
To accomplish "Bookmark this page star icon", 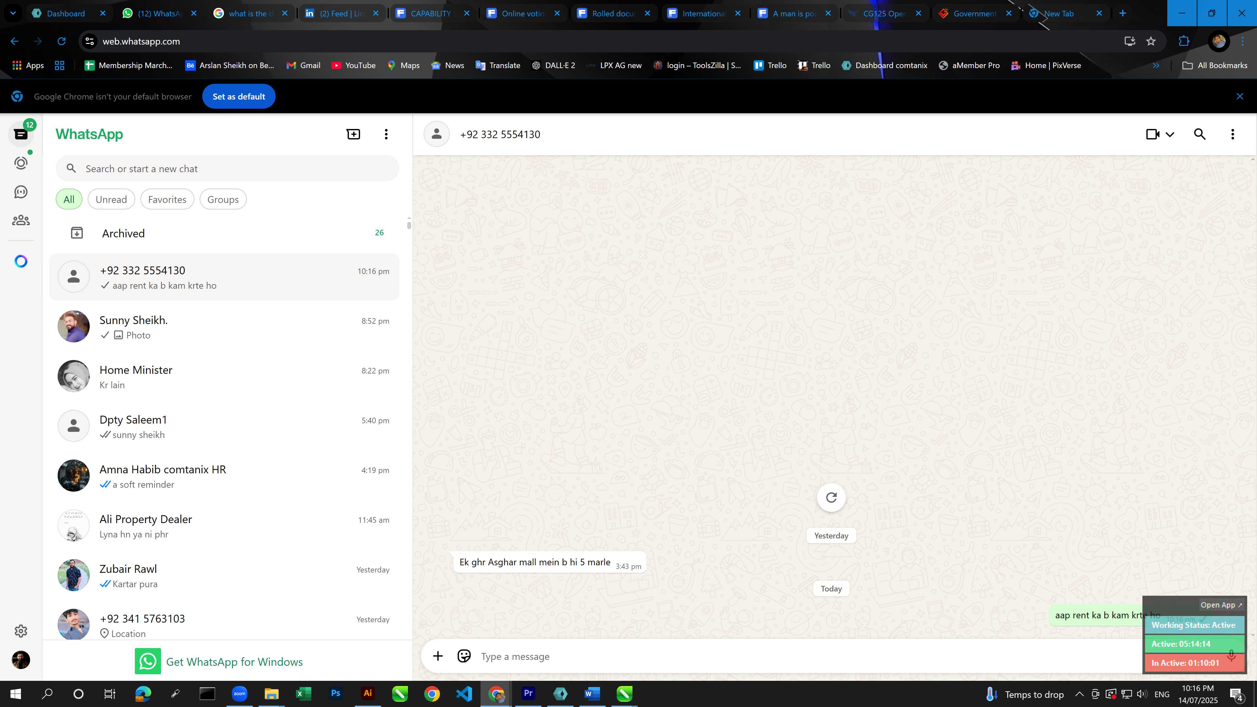I will (1151, 42).
